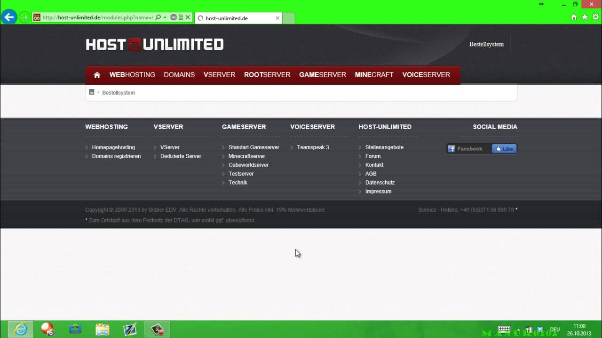Open the Cubeworldserver footer link

(249, 165)
